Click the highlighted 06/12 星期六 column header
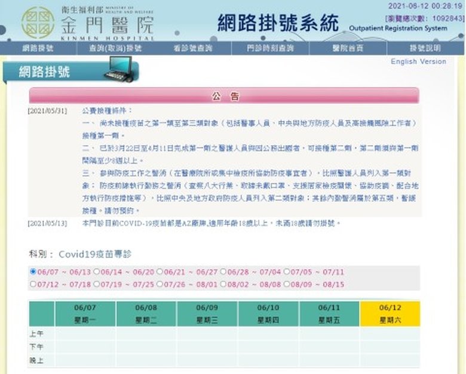 390,313
